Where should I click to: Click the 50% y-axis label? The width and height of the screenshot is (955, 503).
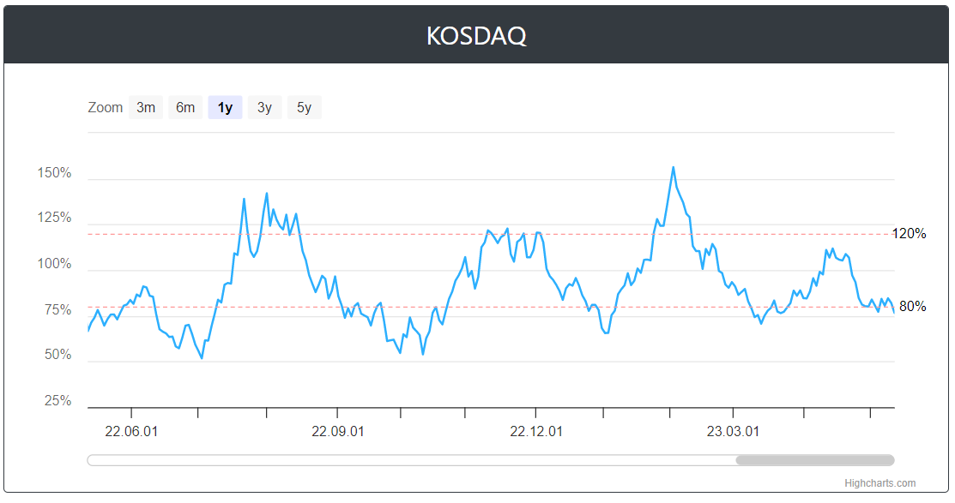pyautogui.click(x=57, y=355)
